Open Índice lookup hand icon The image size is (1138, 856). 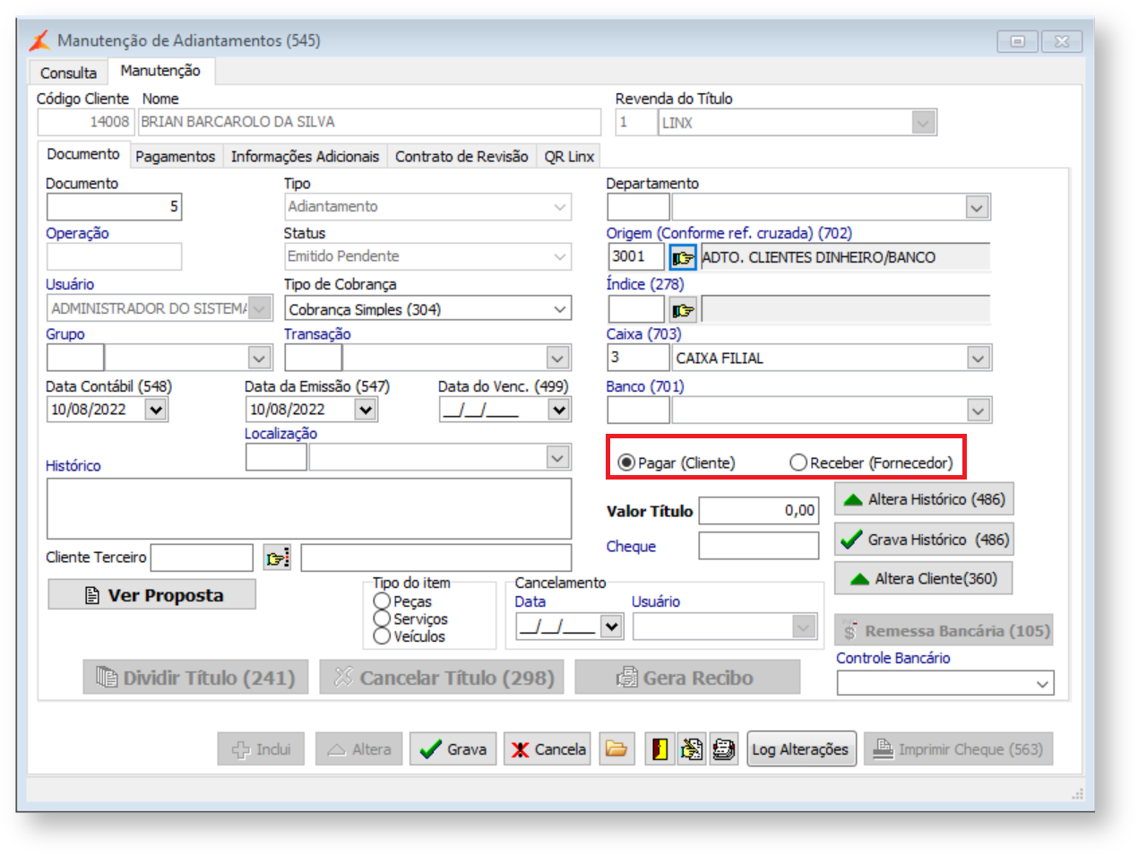[x=683, y=310]
